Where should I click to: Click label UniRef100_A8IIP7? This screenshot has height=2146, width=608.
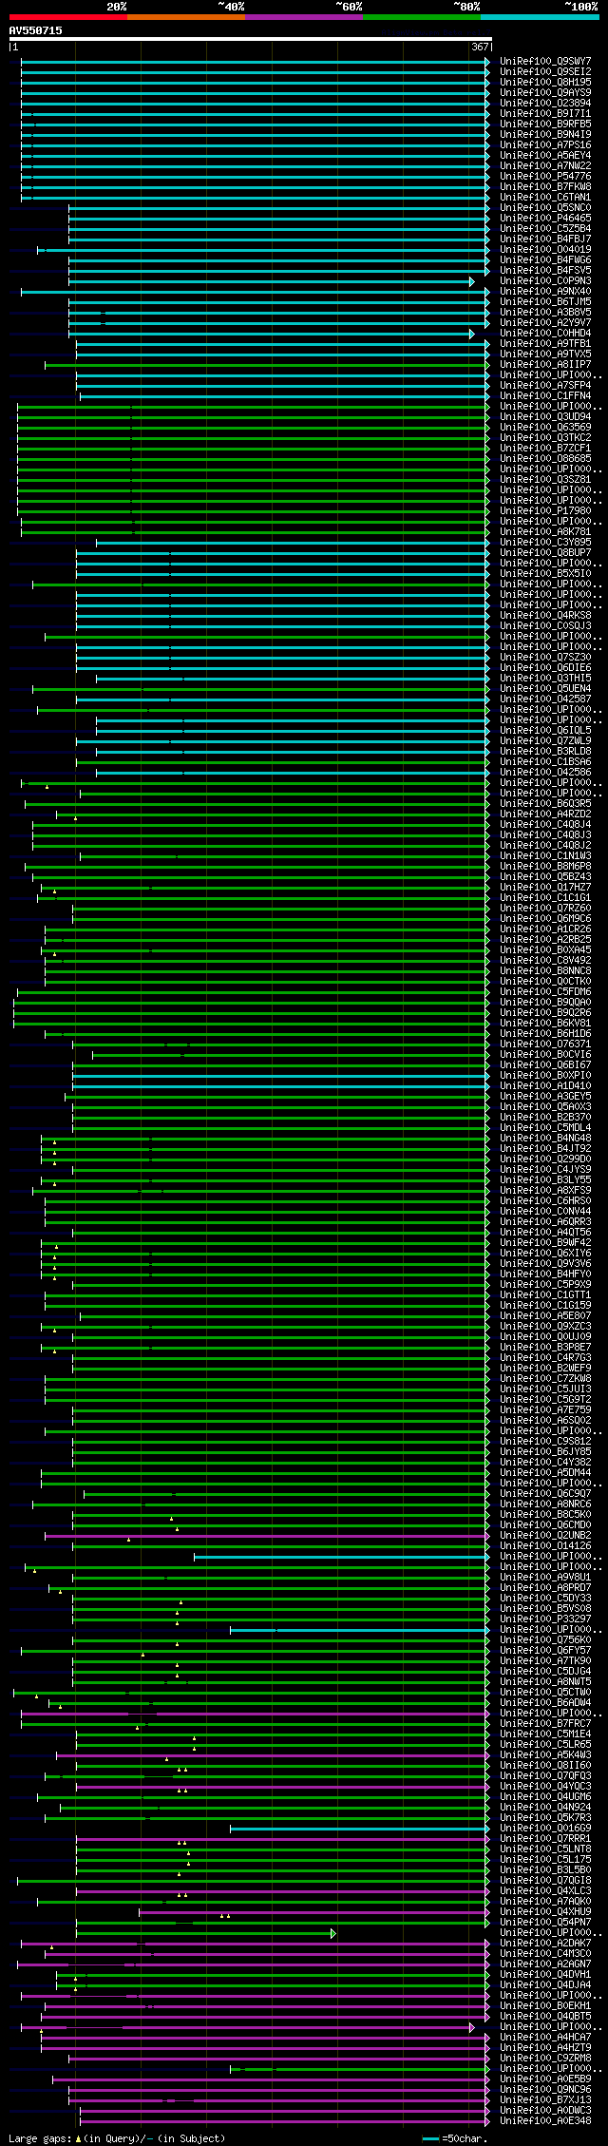point(545,364)
